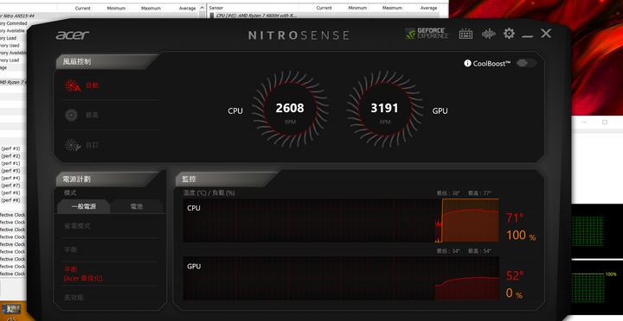Image resolution: width=623 pixels, height=321 pixels.
Task: Click the GPU fan 3191 RPM dial
Action: [384, 110]
